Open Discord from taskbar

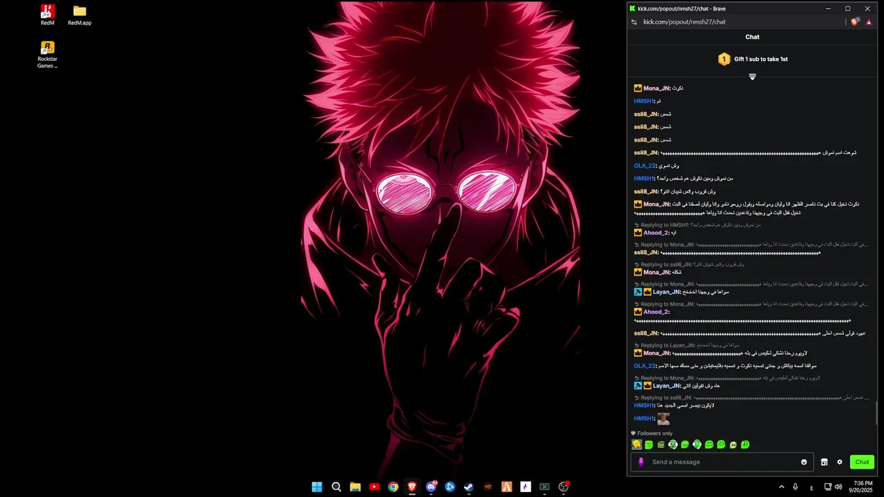[x=432, y=487]
